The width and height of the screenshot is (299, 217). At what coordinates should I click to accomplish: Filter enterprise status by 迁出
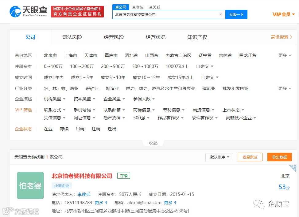pyautogui.click(x=112, y=129)
